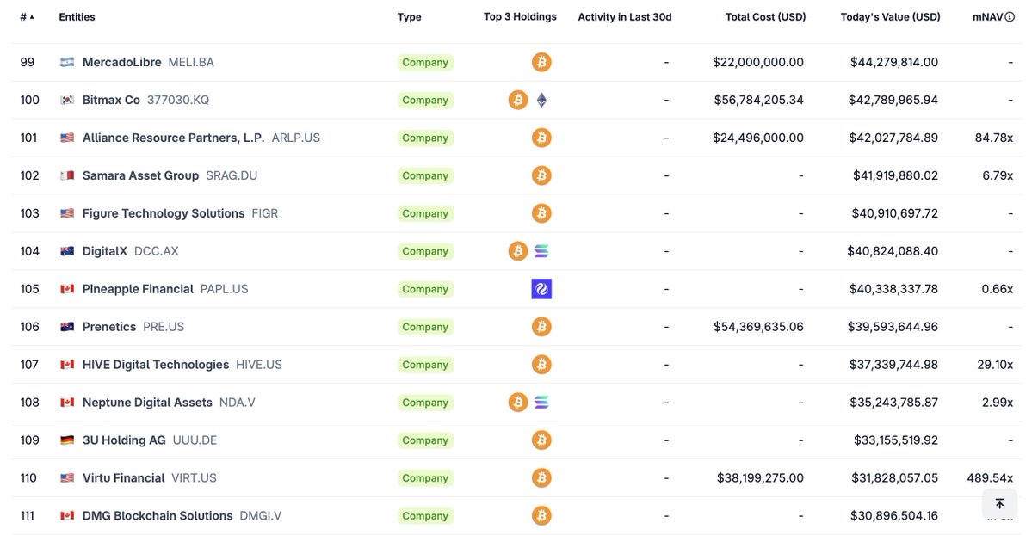Sort table by Today's Value (USD) header
The image size is (1032, 535).
pyautogui.click(x=890, y=17)
